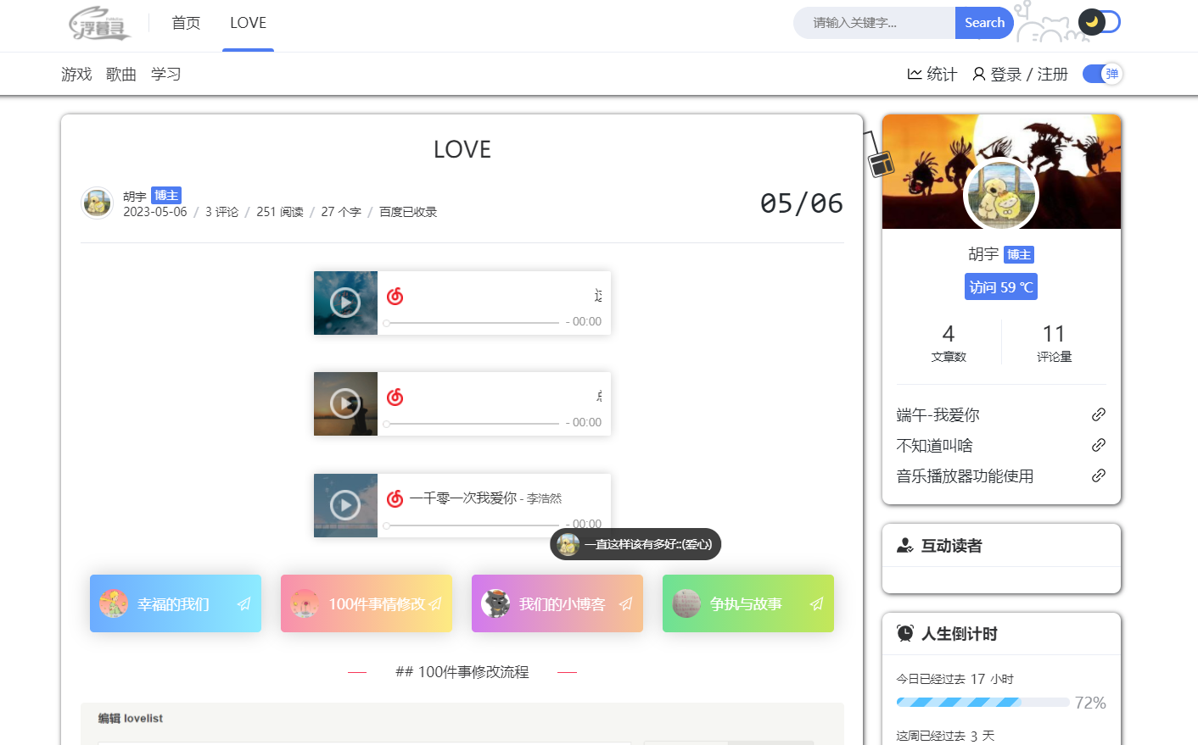Click the second music player progress bar

[x=472, y=424]
